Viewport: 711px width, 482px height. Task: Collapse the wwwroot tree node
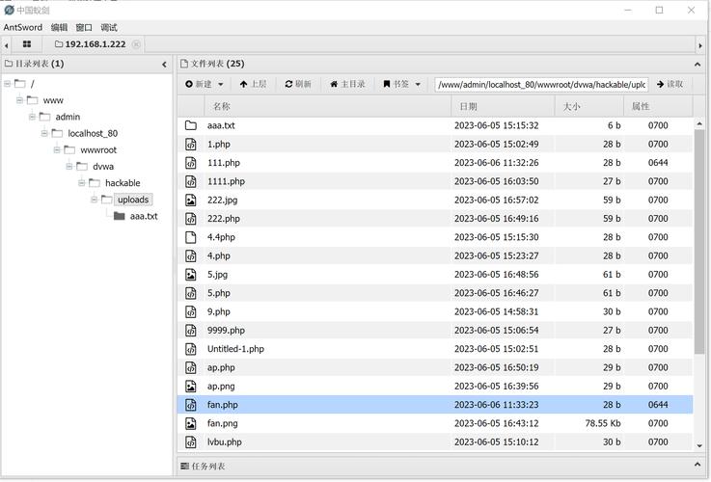click(x=57, y=150)
